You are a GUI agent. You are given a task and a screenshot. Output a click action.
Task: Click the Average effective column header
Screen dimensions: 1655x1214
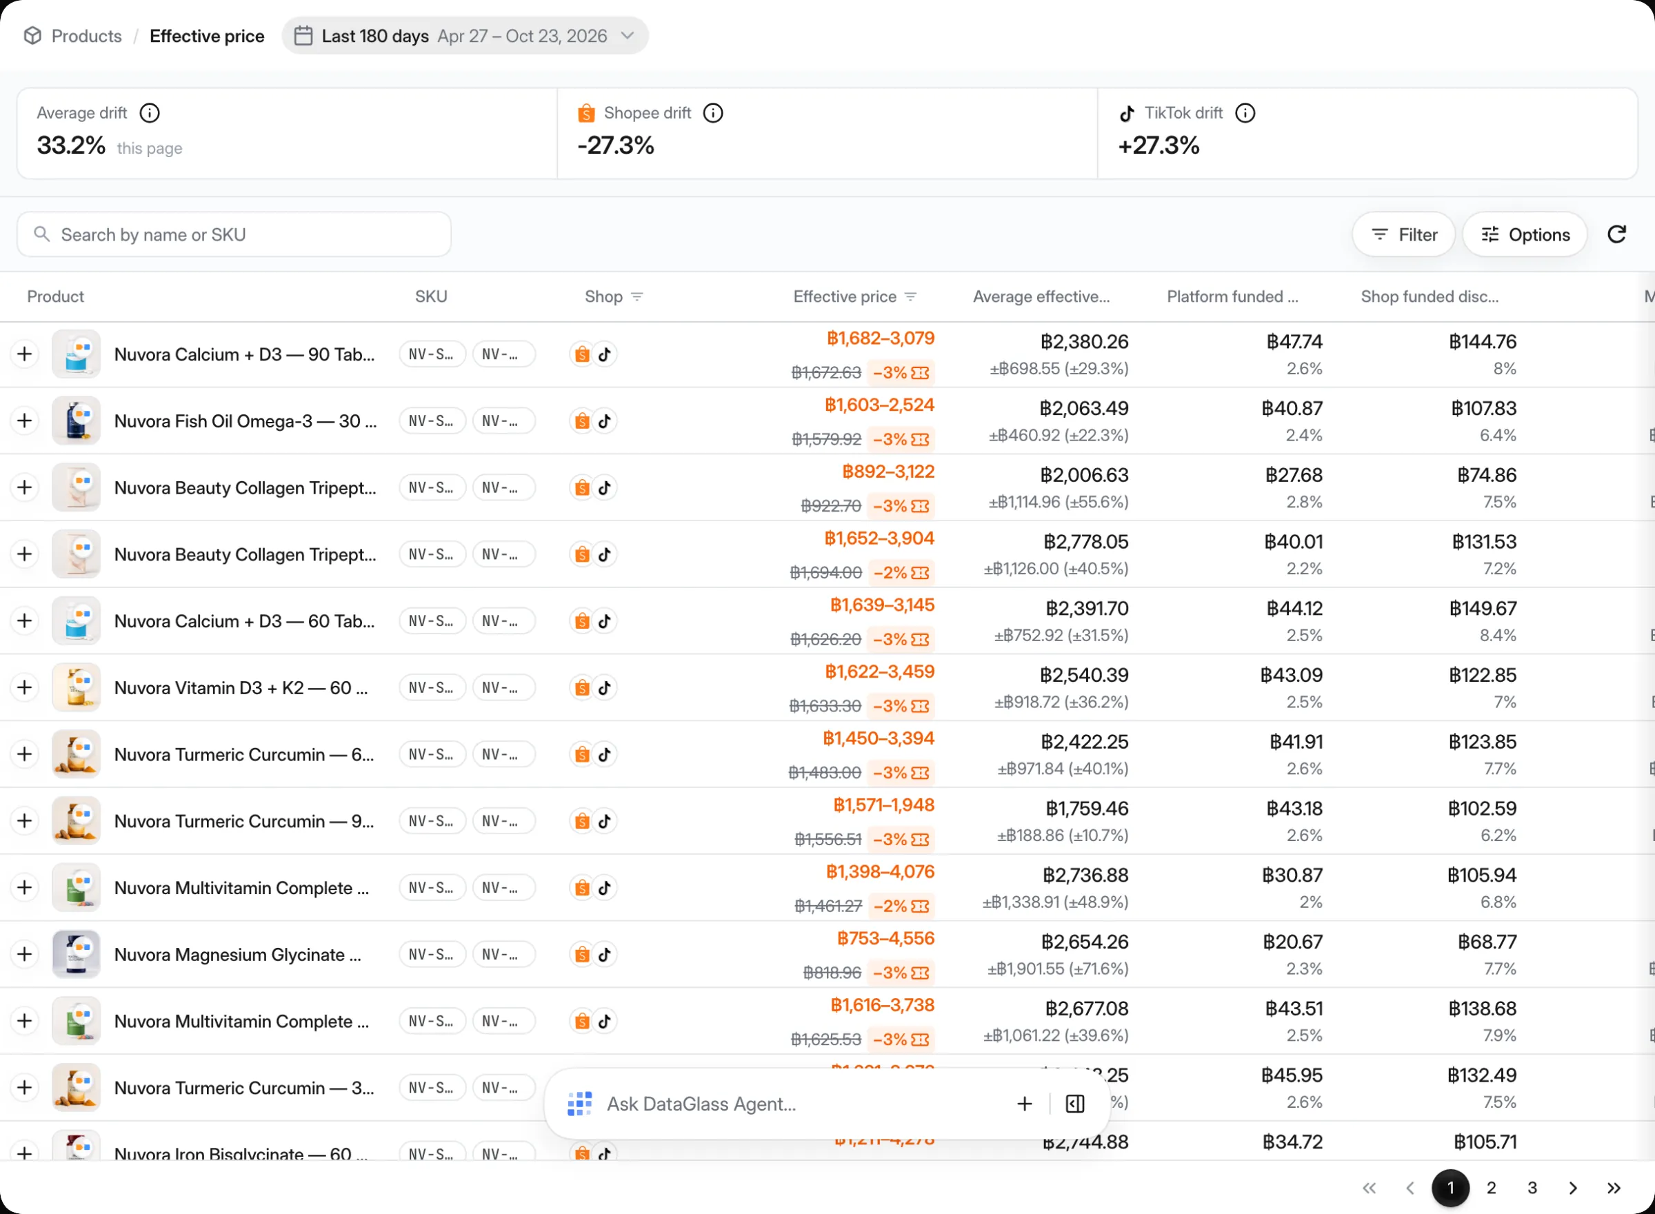pyautogui.click(x=1041, y=297)
